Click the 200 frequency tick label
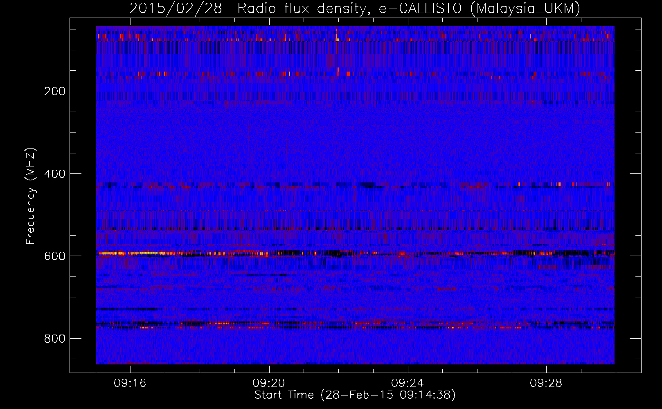The image size is (662, 409). click(55, 91)
